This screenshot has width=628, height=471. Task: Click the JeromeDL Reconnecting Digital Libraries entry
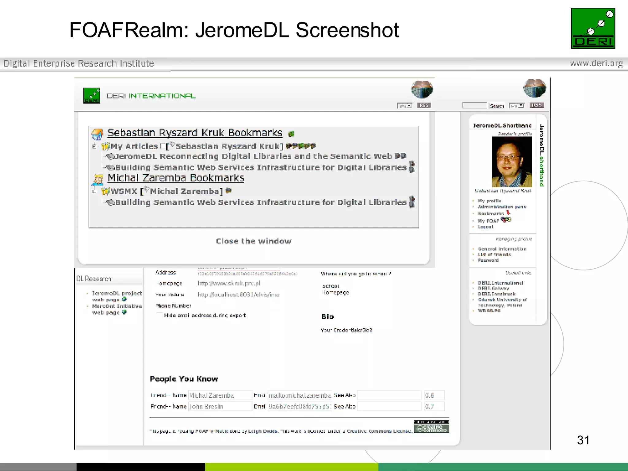coord(253,156)
